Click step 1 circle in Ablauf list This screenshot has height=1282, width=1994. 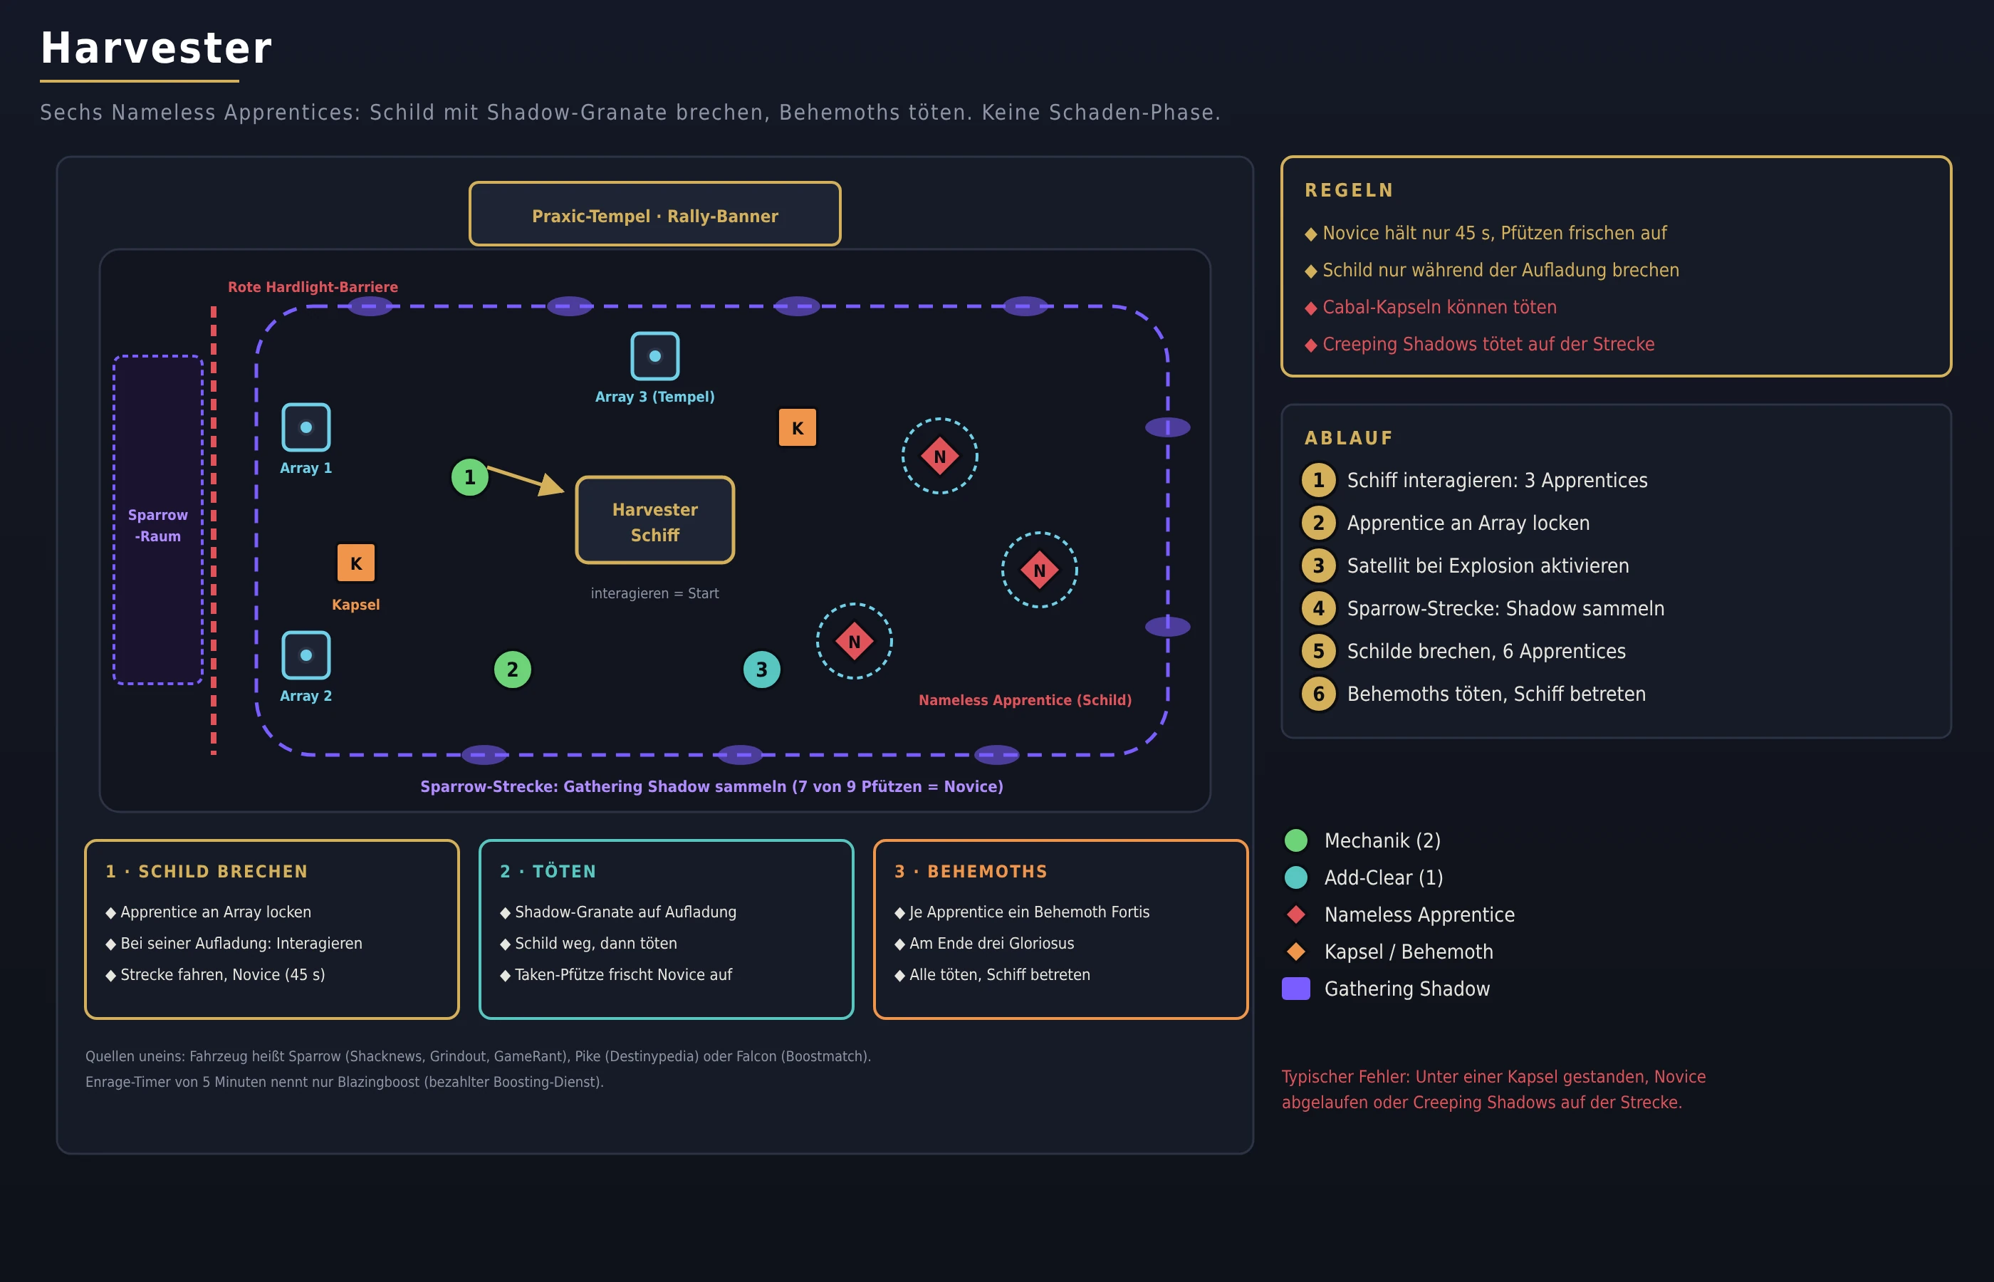tap(1318, 480)
